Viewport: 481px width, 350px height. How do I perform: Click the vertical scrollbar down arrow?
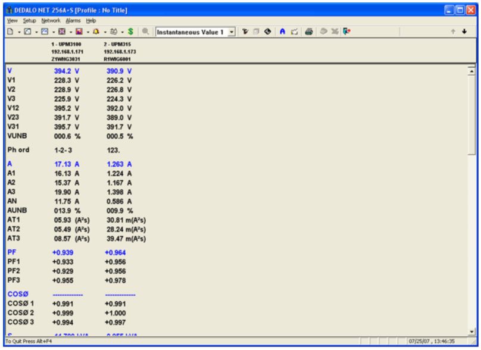click(x=472, y=332)
